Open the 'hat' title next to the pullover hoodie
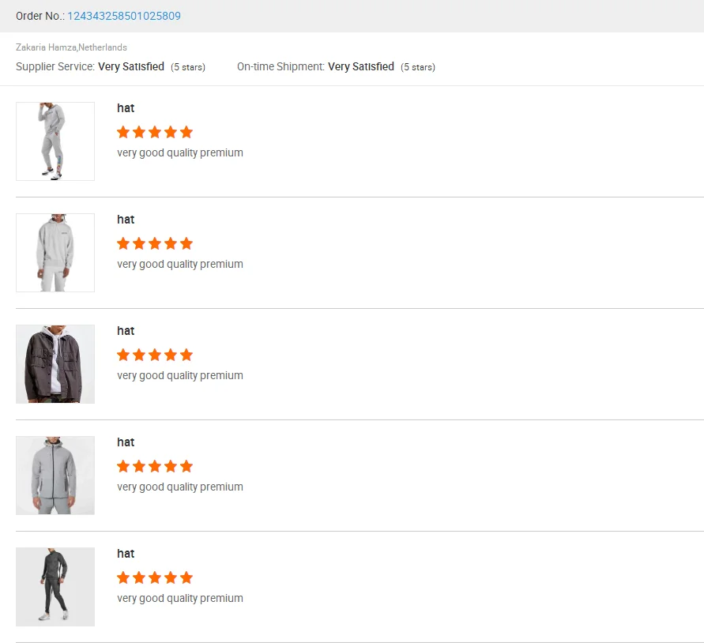 click(x=126, y=220)
